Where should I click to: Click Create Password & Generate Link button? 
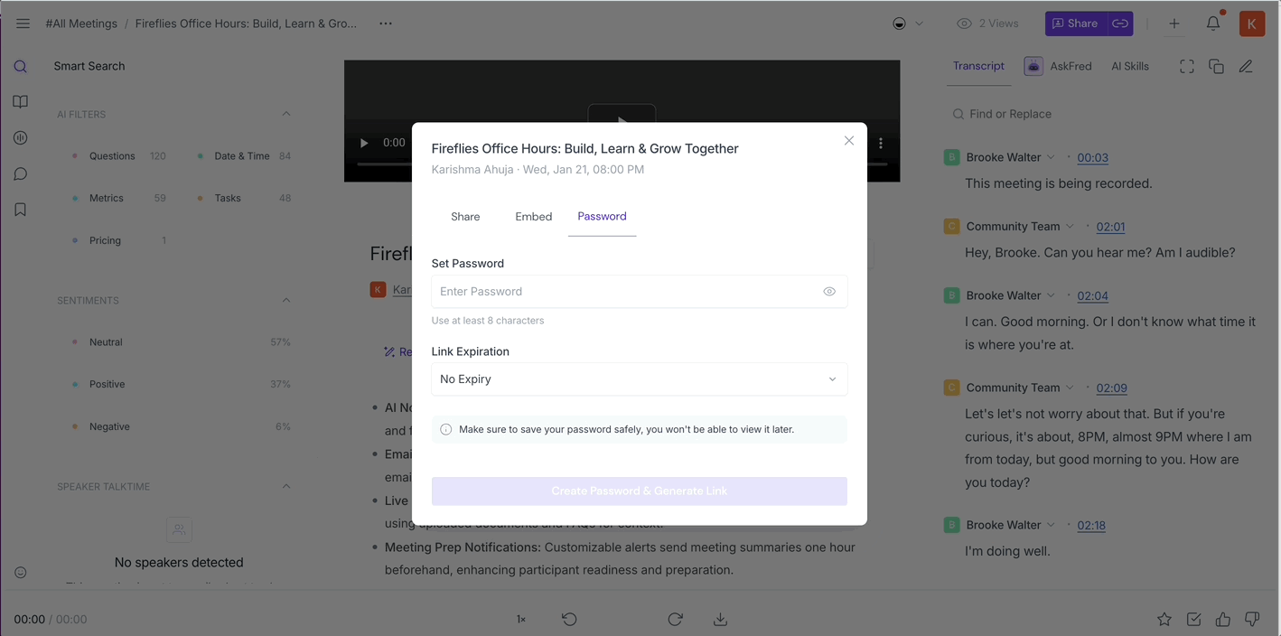(640, 491)
